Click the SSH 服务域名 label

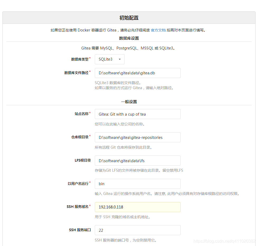tap(78, 207)
